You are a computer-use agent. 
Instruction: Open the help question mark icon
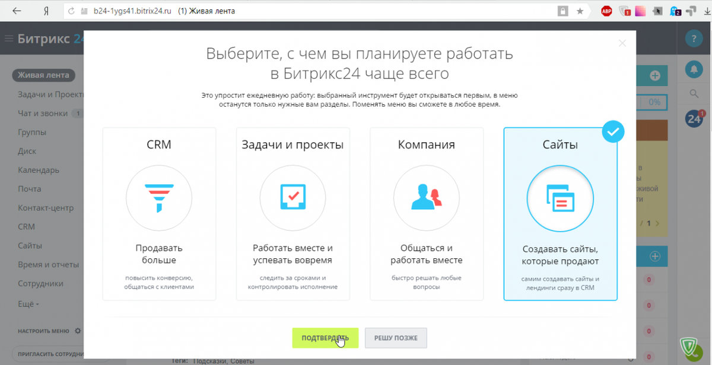pos(694,39)
